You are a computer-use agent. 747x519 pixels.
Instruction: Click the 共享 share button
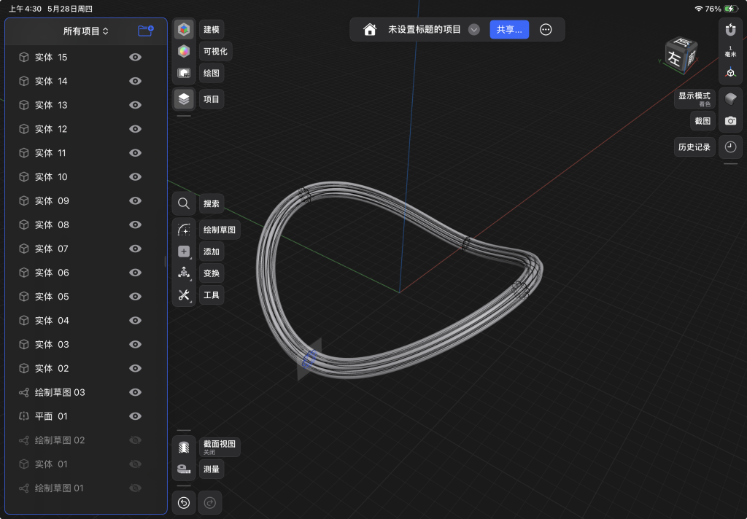pyautogui.click(x=509, y=29)
